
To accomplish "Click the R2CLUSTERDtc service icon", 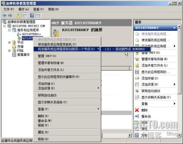I will 19,34.
